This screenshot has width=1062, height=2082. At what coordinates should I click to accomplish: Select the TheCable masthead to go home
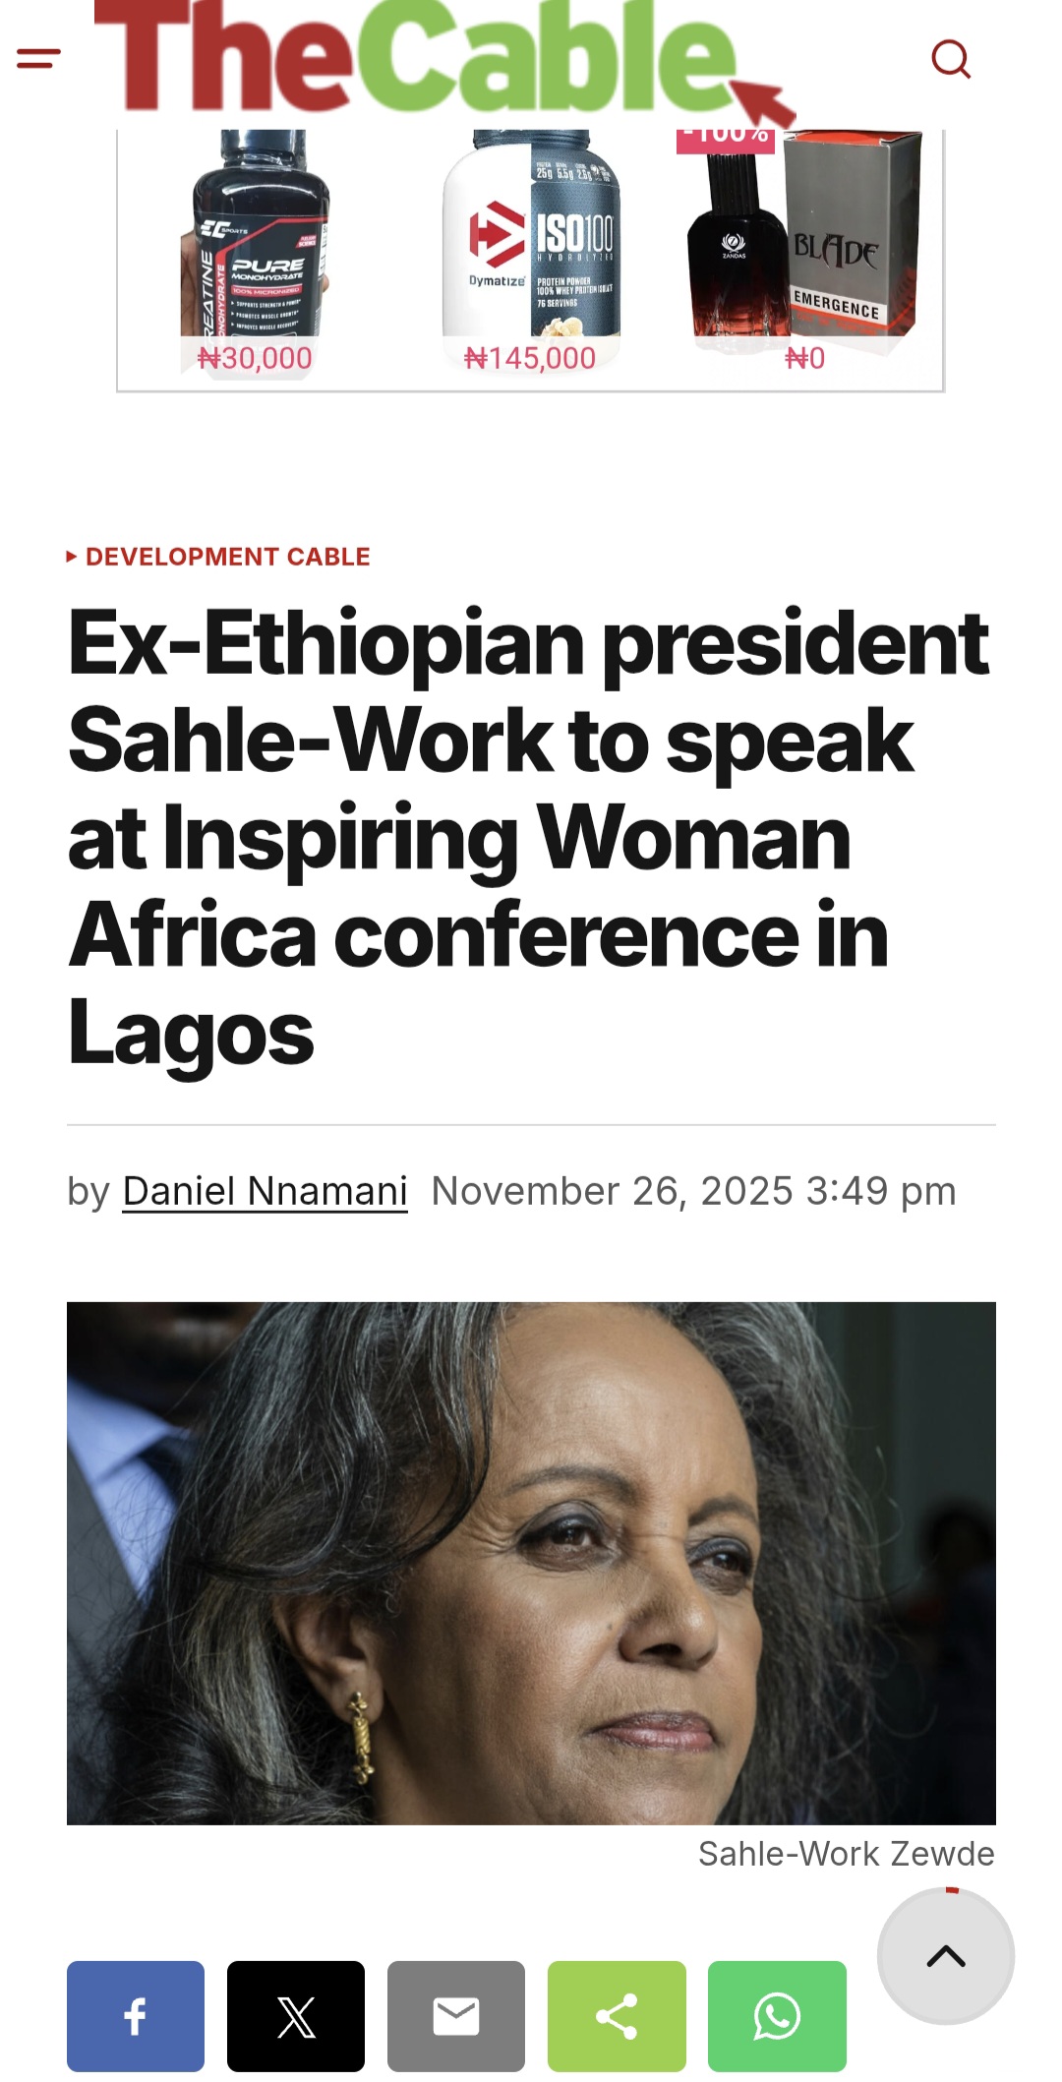[x=413, y=54]
